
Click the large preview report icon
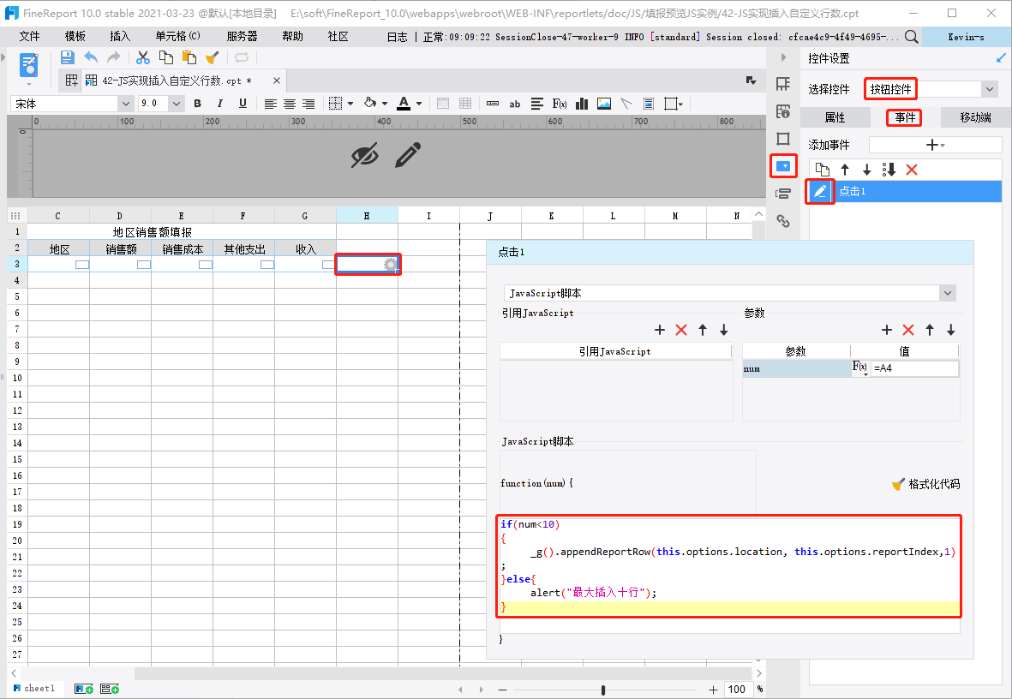29,67
